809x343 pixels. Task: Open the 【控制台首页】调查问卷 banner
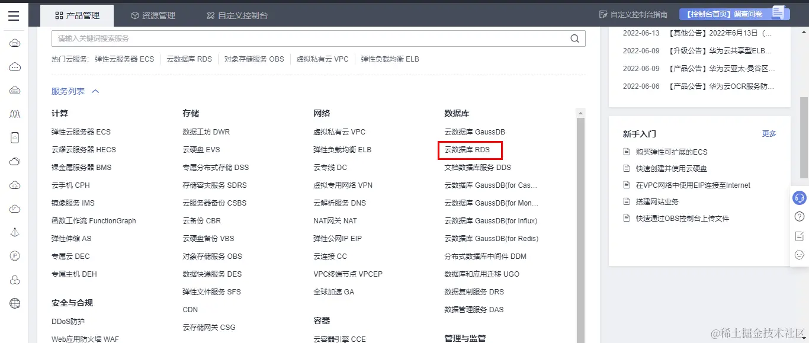[734, 14]
